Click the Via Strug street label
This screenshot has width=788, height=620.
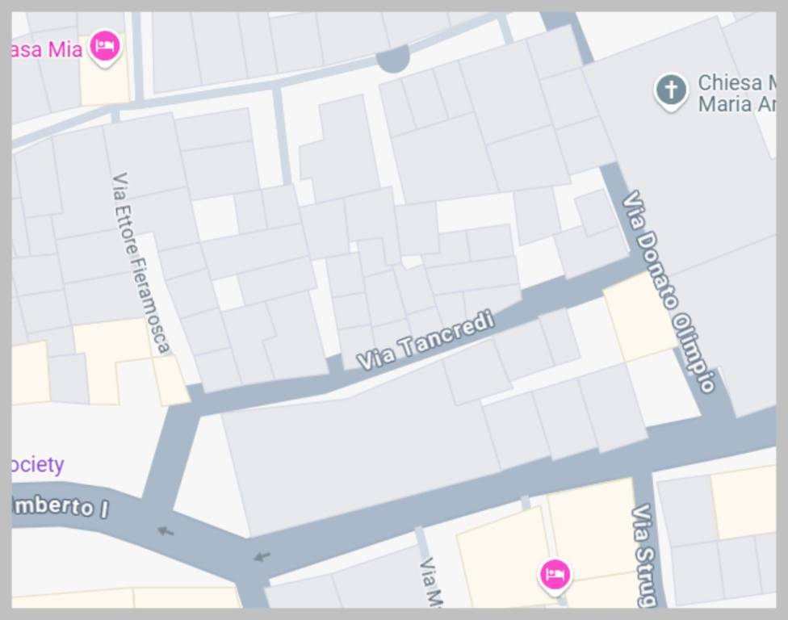pyautogui.click(x=644, y=555)
